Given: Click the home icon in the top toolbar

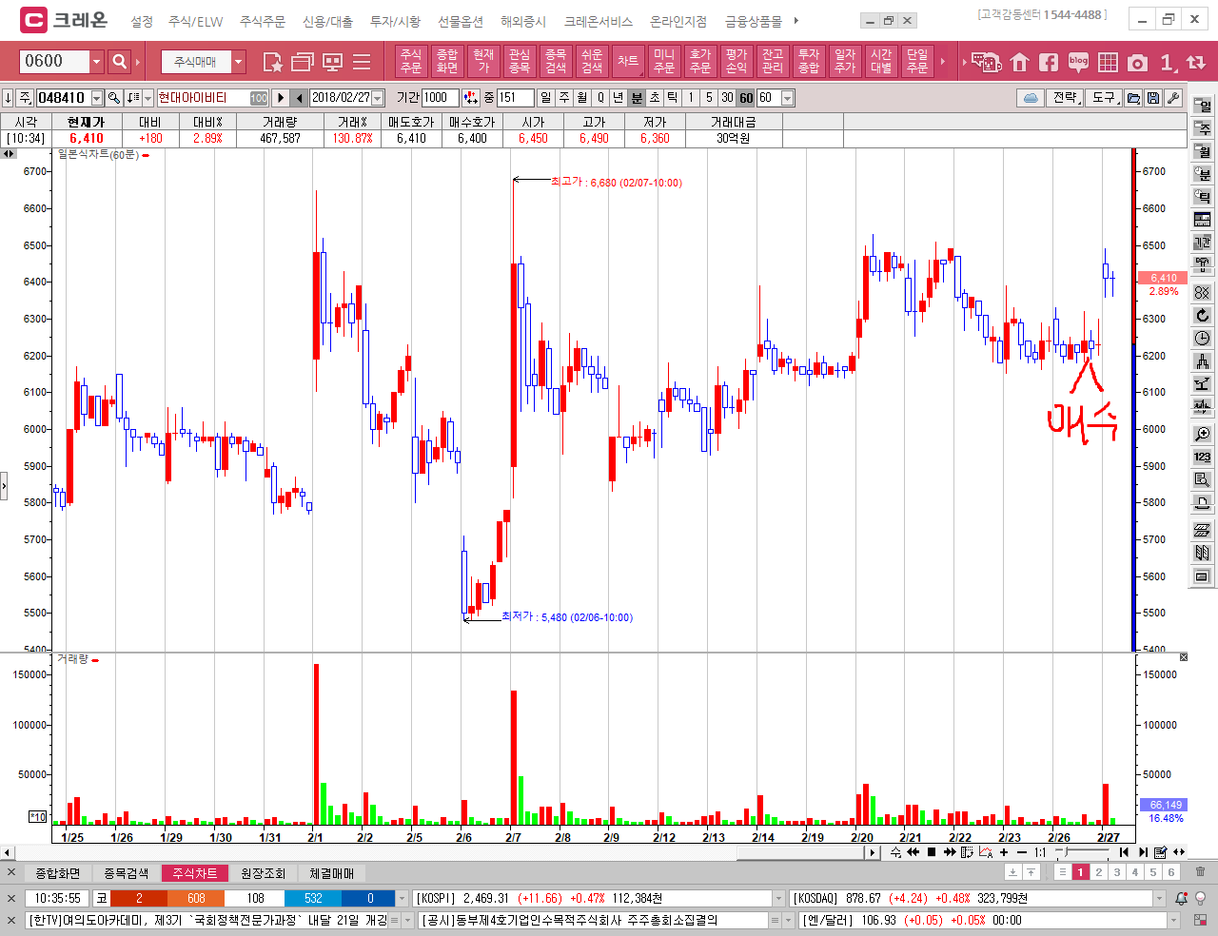Looking at the screenshot, I should tap(1020, 63).
